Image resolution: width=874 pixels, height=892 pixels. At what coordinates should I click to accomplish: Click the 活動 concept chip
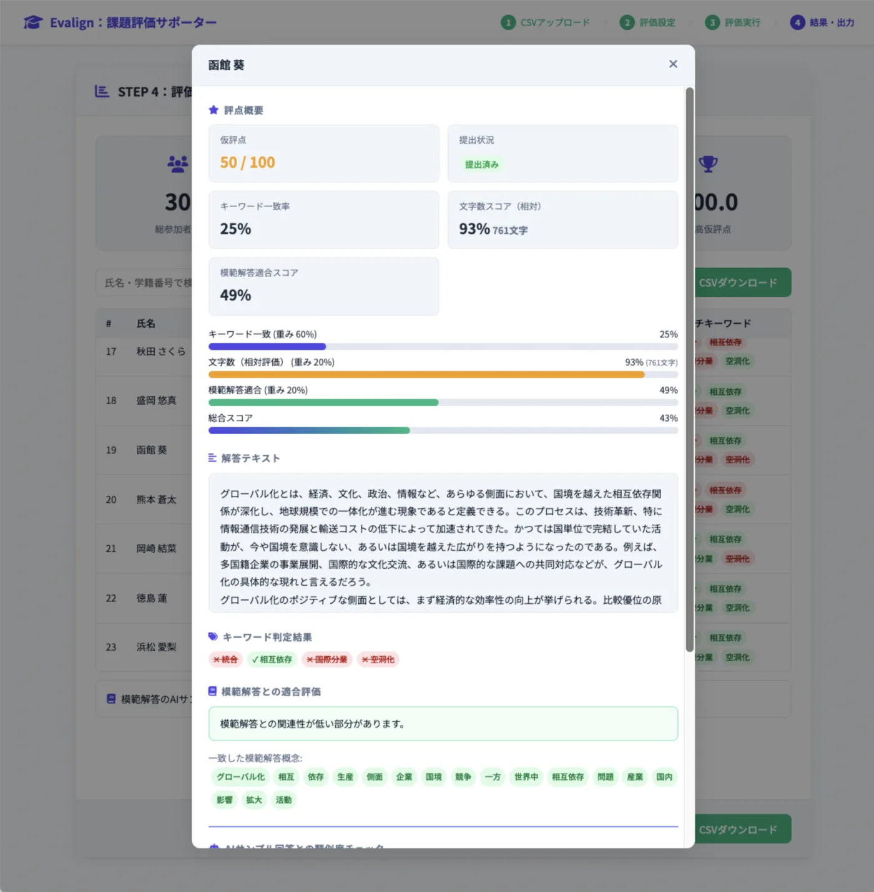(283, 800)
